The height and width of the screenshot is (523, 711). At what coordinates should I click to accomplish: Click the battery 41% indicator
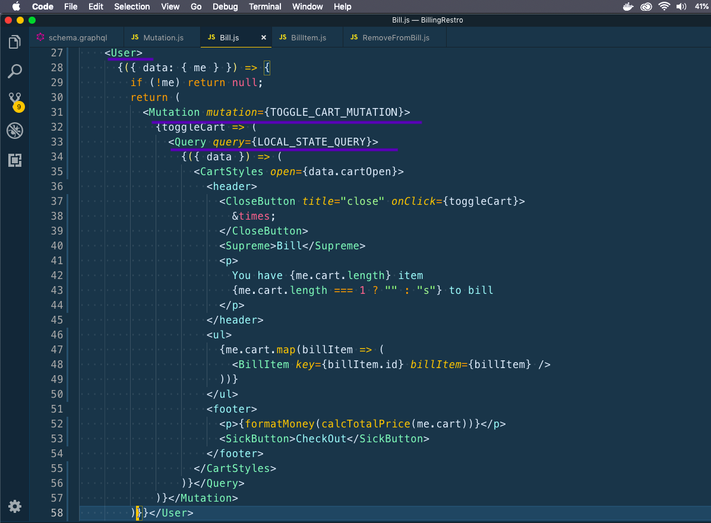[x=701, y=7]
